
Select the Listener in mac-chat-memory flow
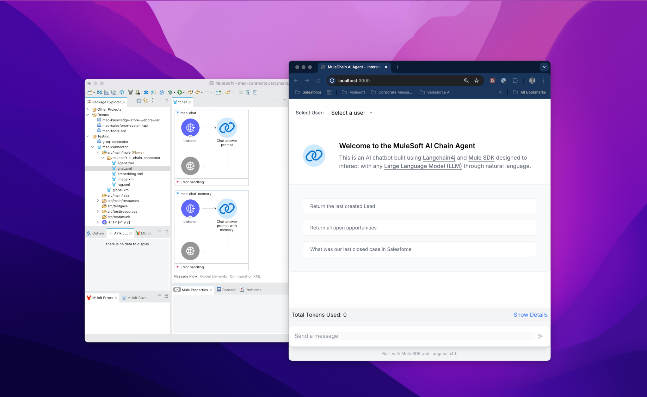(x=190, y=209)
